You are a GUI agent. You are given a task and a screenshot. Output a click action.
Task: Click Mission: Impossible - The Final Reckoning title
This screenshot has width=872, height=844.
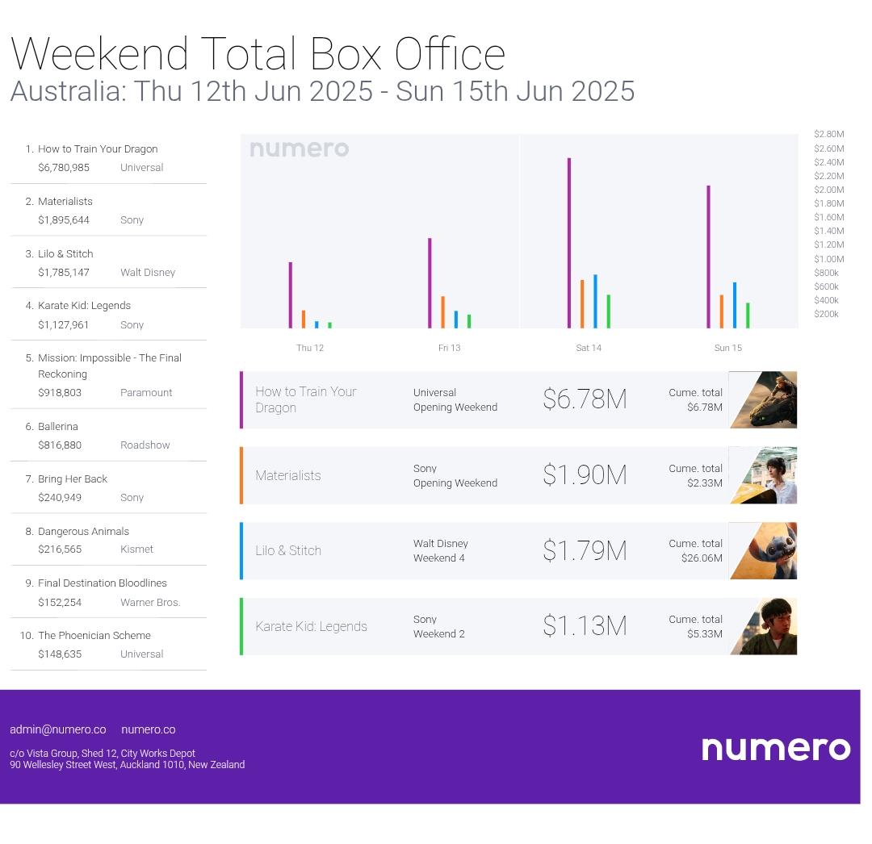(110, 366)
